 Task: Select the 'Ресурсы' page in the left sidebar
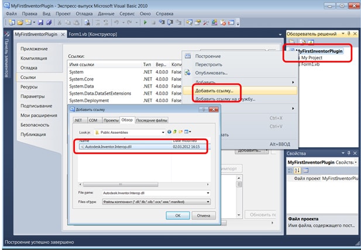(x=29, y=86)
